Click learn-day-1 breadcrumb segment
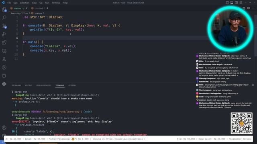Screen dimensions: 257x144 point(17,13)
